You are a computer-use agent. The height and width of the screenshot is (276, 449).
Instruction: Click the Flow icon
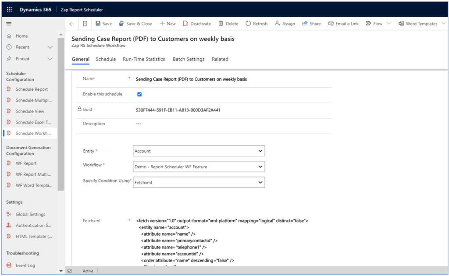368,24
